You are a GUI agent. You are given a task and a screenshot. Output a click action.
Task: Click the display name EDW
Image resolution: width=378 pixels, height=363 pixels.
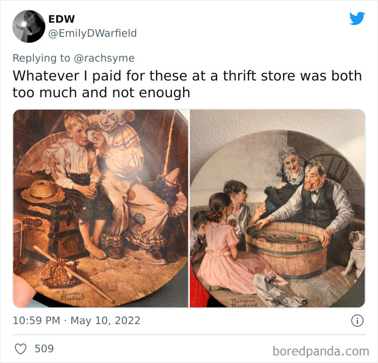pyautogui.click(x=62, y=19)
